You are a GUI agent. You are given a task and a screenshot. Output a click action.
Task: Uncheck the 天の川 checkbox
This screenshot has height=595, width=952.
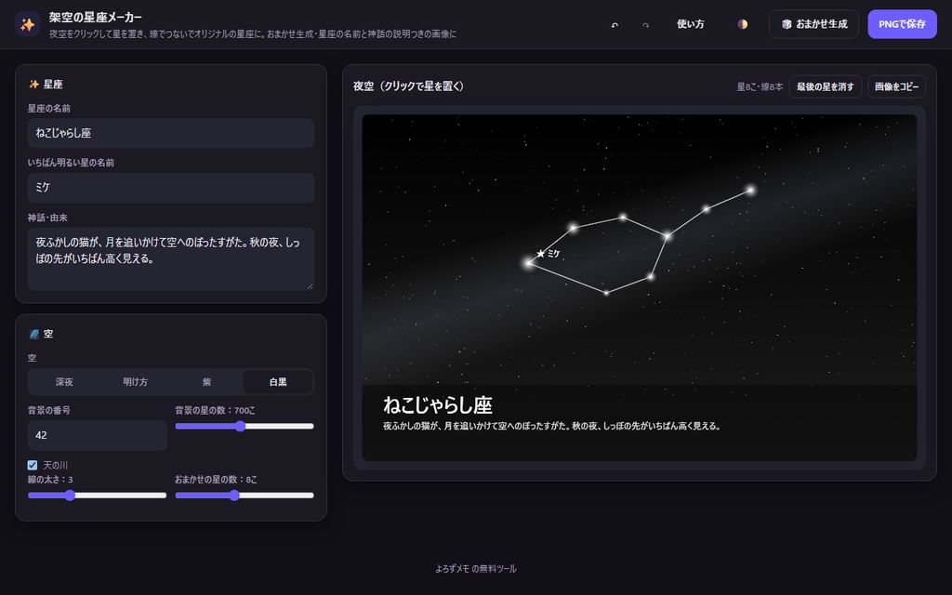(x=33, y=465)
